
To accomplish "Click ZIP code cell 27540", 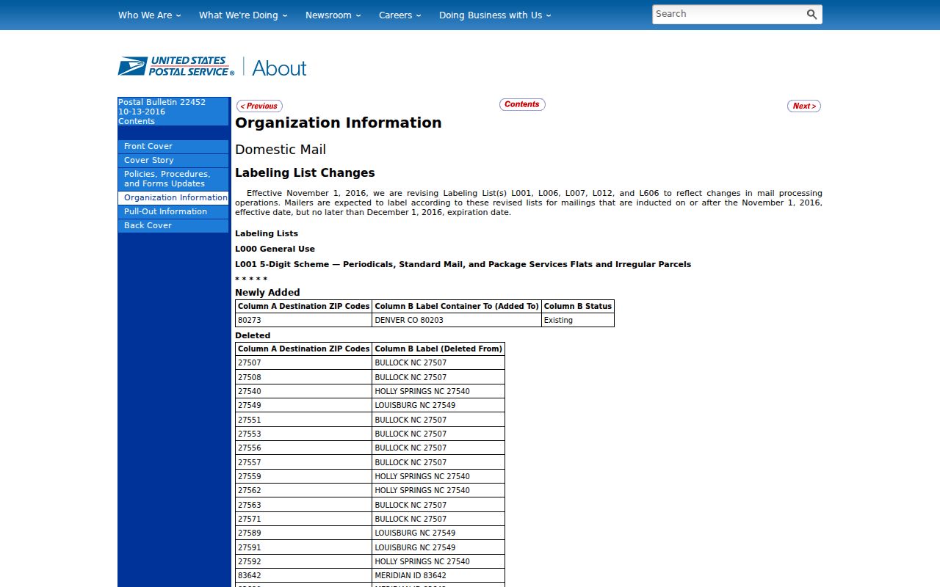I will click(x=303, y=391).
